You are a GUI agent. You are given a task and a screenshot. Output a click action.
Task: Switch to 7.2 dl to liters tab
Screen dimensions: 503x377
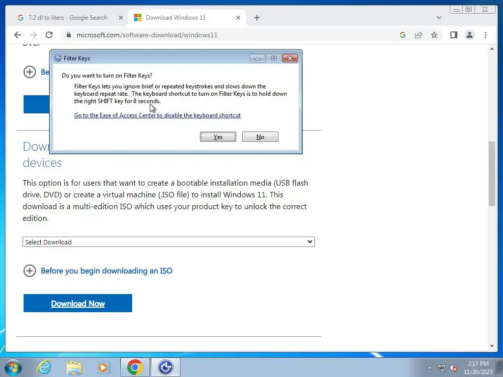[67, 18]
